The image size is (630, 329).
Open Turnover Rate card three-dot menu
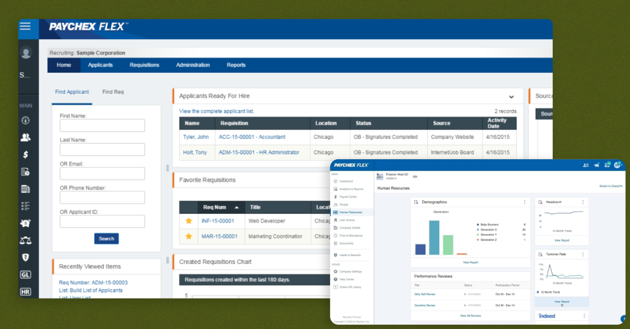(x=583, y=254)
